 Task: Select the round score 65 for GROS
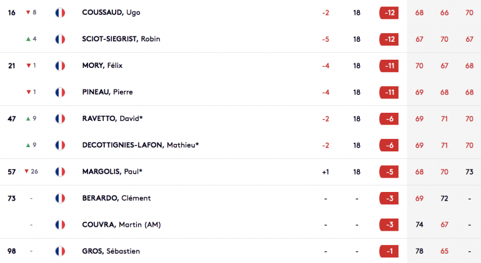(444, 251)
